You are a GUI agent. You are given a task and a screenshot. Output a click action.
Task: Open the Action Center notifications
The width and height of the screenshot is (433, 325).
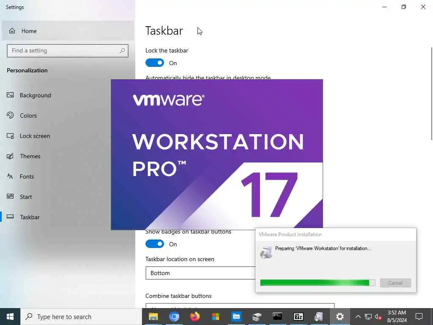tap(419, 317)
